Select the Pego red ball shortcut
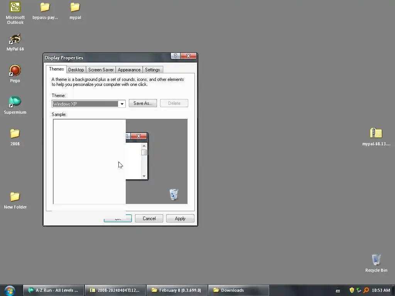Screen dimensions: 395x296 point(15,74)
